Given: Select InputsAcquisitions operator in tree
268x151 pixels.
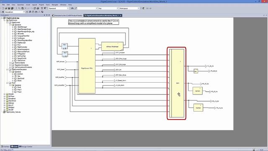Looking at the screenshot, I should 23,49.
